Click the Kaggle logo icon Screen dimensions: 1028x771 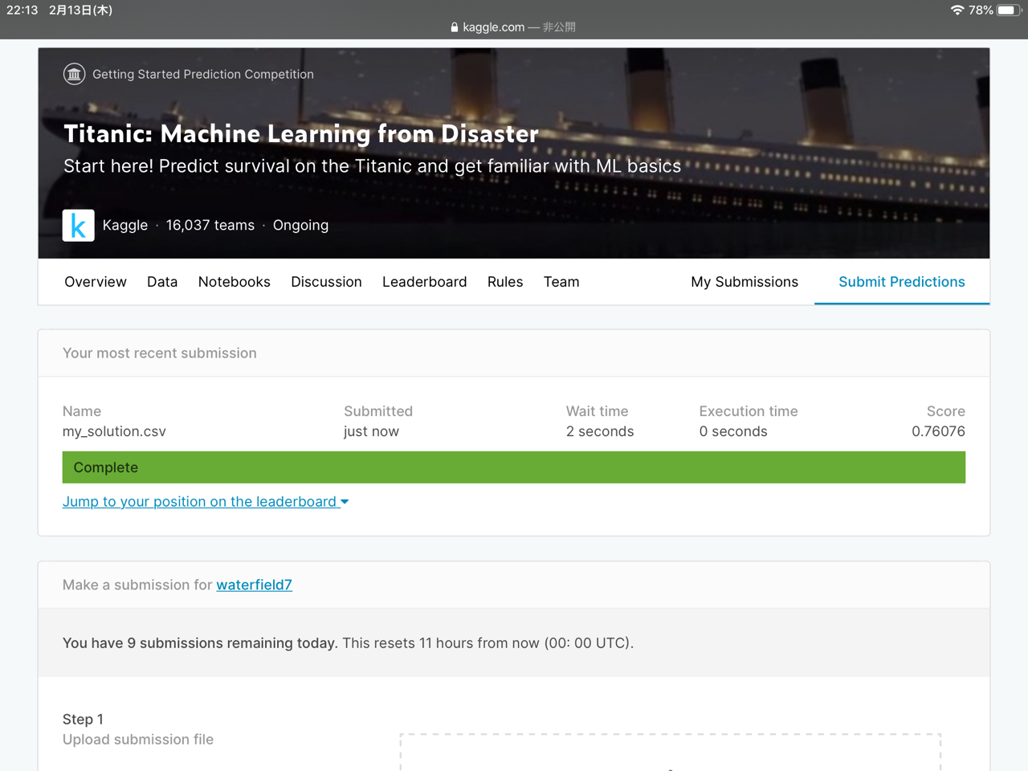(x=79, y=226)
